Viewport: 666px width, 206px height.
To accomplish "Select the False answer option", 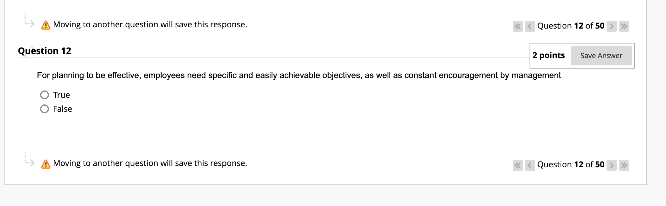I will click(45, 109).
